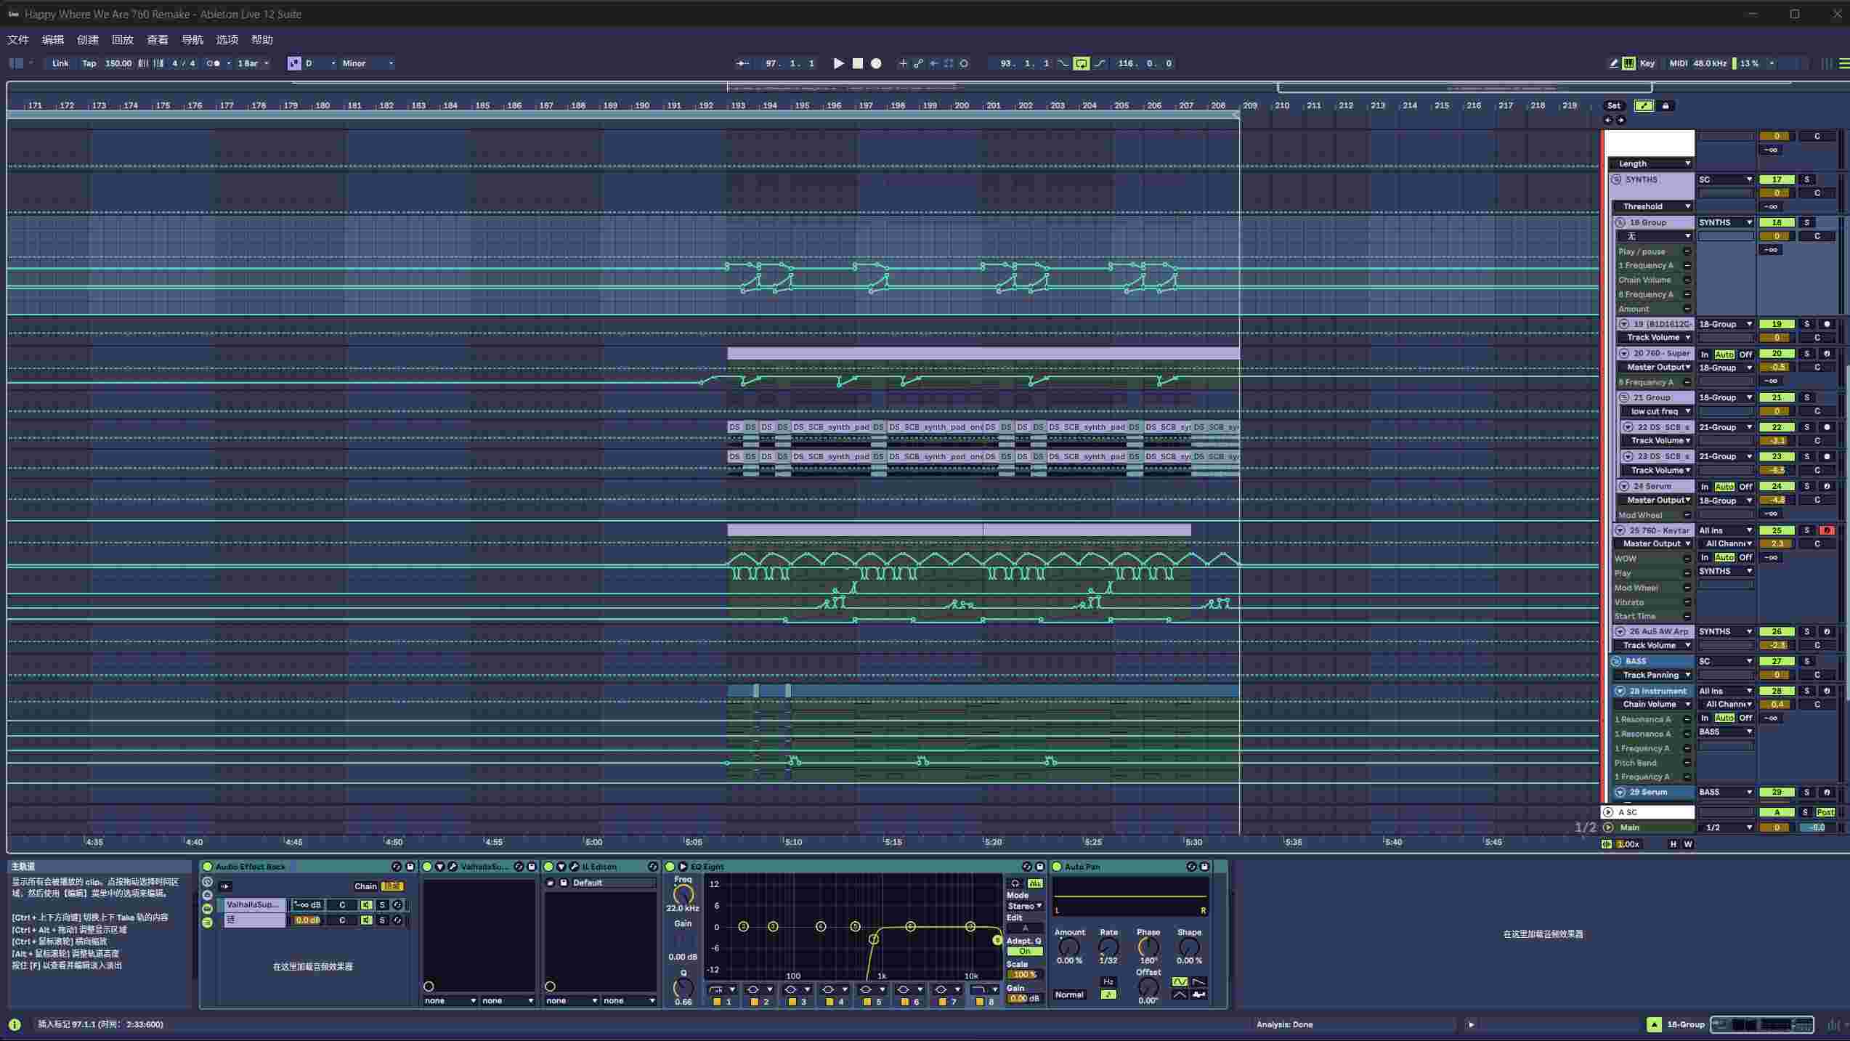Fold the 25 760 - Keytar track
The width and height of the screenshot is (1850, 1041).
(1619, 530)
